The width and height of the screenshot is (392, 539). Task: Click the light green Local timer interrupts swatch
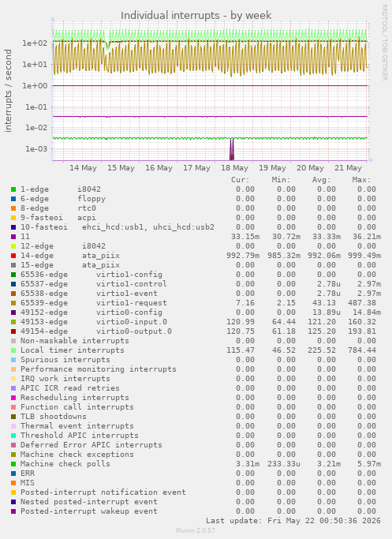13,350
